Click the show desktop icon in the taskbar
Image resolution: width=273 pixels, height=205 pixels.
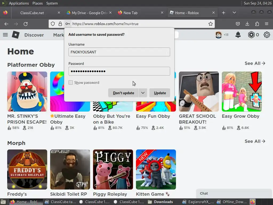[x=3, y=202]
